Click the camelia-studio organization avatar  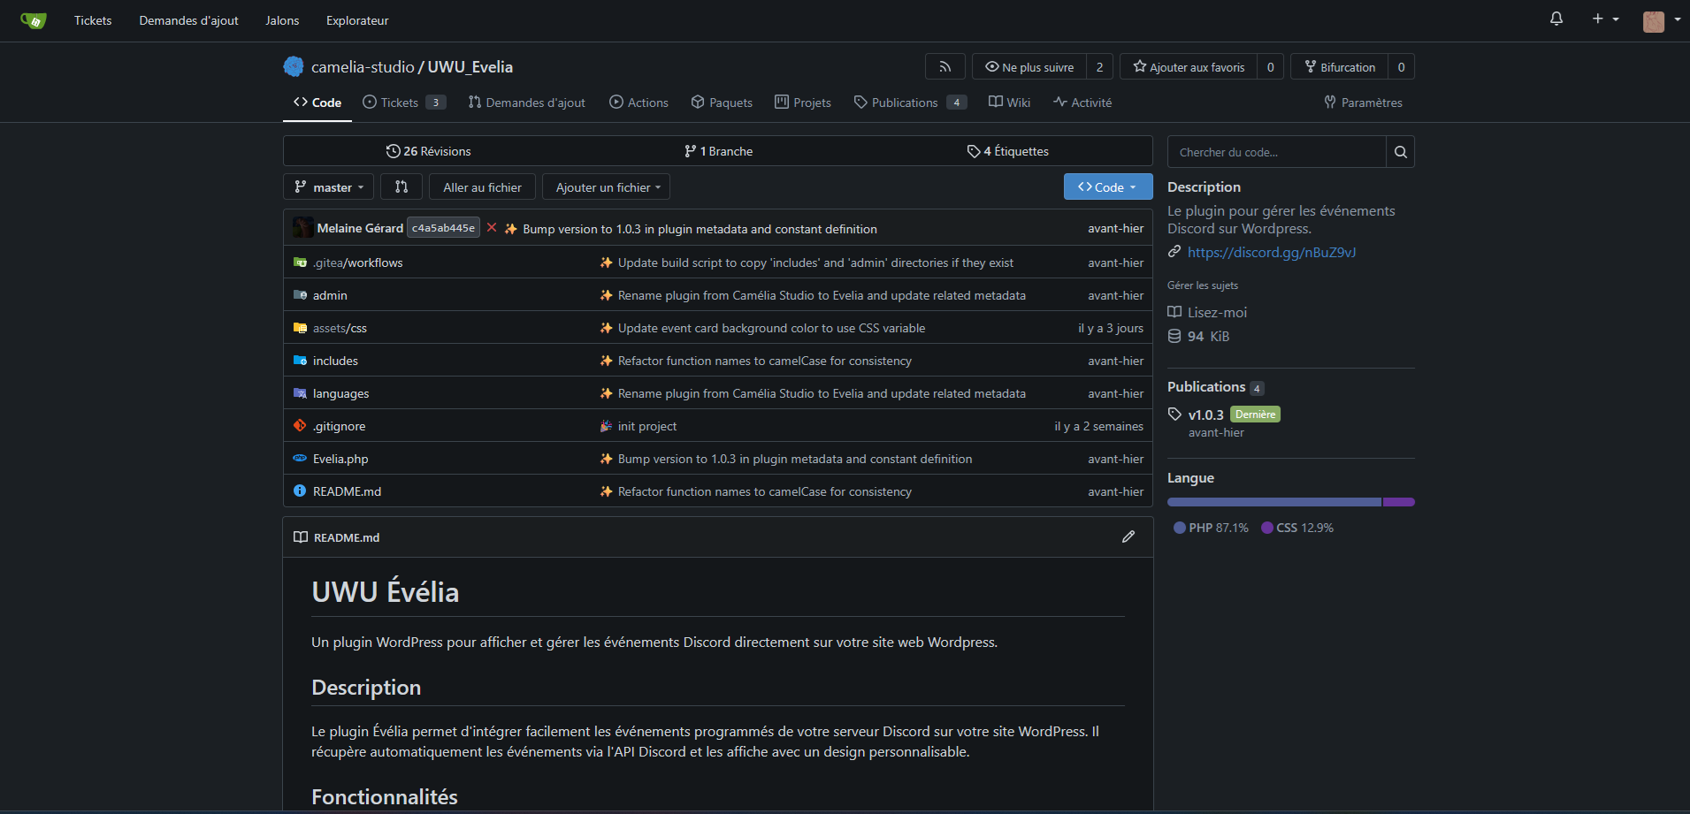pos(294,67)
